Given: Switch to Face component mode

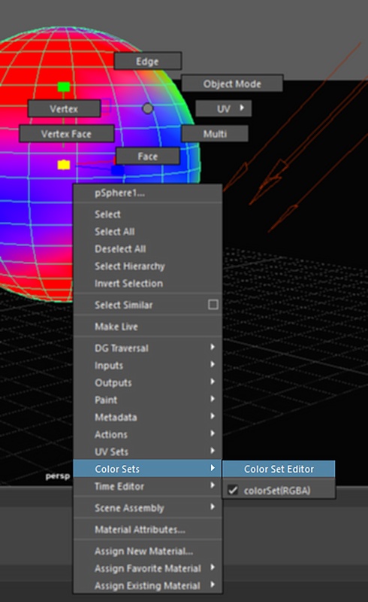Looking at the screenshot, I should point(148,157).
